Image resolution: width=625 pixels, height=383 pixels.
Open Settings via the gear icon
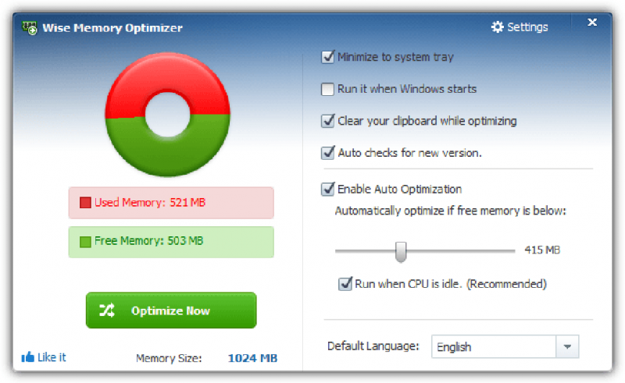pyautogui.click(x=498, y=27)
